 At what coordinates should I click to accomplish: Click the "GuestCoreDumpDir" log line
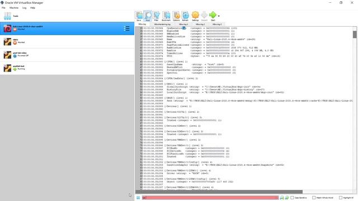[225, 165]
